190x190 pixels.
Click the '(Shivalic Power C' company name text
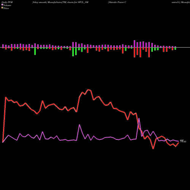tap(117, 2)
